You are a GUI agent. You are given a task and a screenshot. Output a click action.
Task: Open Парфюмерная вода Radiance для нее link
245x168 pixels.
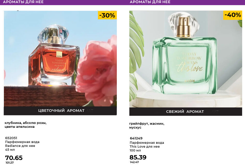(x=22, y=144)
